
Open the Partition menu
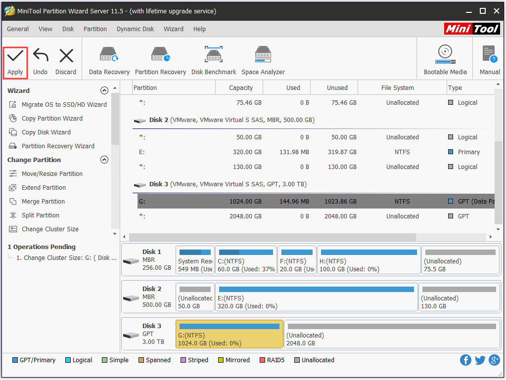pos(95,29)
